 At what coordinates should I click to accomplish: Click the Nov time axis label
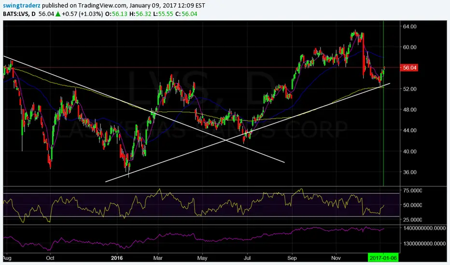[336, 258]
